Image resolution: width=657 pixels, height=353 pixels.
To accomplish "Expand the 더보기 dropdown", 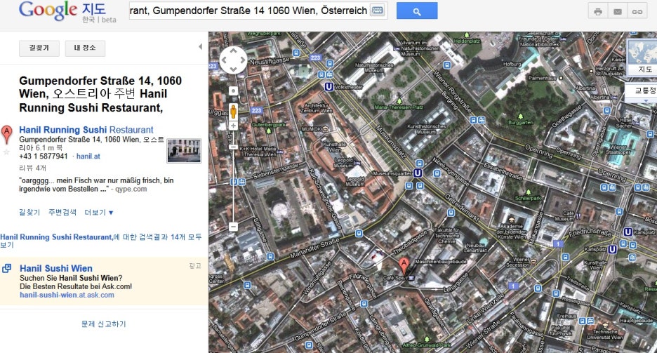I will tap(99, 213).
